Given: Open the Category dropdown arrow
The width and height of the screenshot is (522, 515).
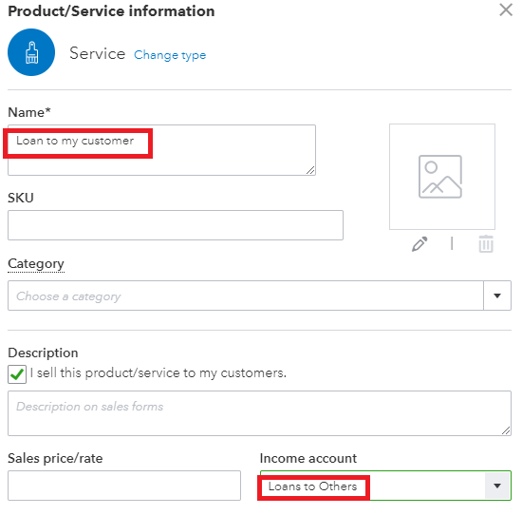Looking at the screenshot, I should (x=497, y=296).
